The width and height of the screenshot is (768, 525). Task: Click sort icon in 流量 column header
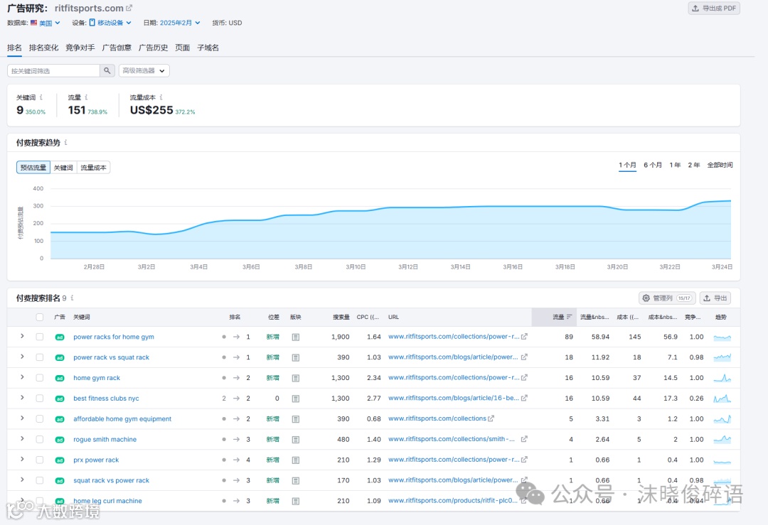[x=569, y=317]
